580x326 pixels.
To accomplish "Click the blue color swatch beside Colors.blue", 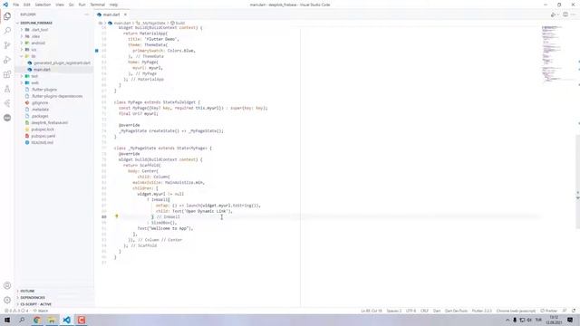I will [97, 51].
